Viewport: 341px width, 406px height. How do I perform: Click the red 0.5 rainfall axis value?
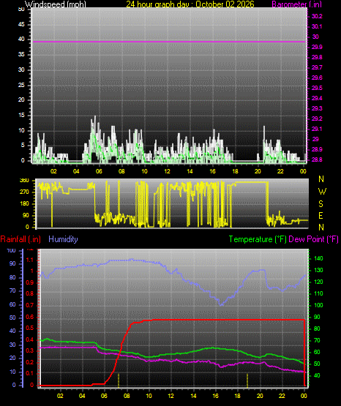30,328
